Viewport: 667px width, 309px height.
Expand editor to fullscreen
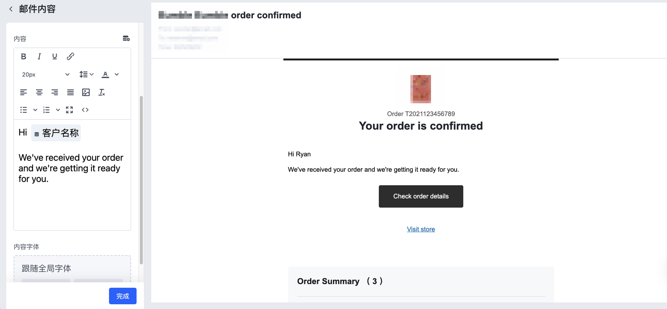click(69, 110)
